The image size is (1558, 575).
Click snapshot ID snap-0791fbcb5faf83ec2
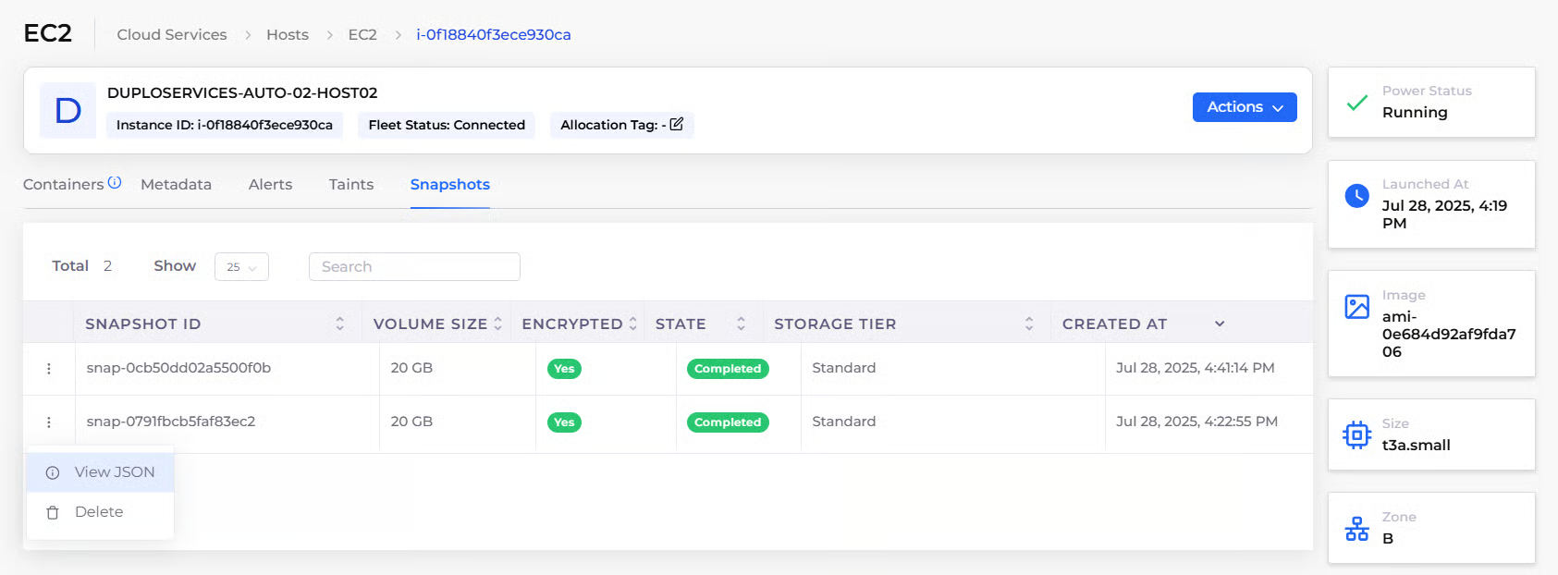point(171,422)
